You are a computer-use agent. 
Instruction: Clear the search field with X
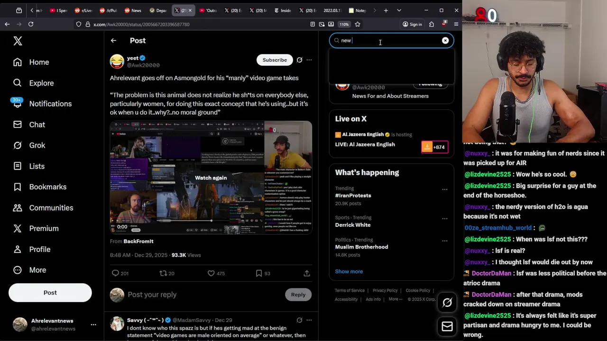tap(445, 41)
